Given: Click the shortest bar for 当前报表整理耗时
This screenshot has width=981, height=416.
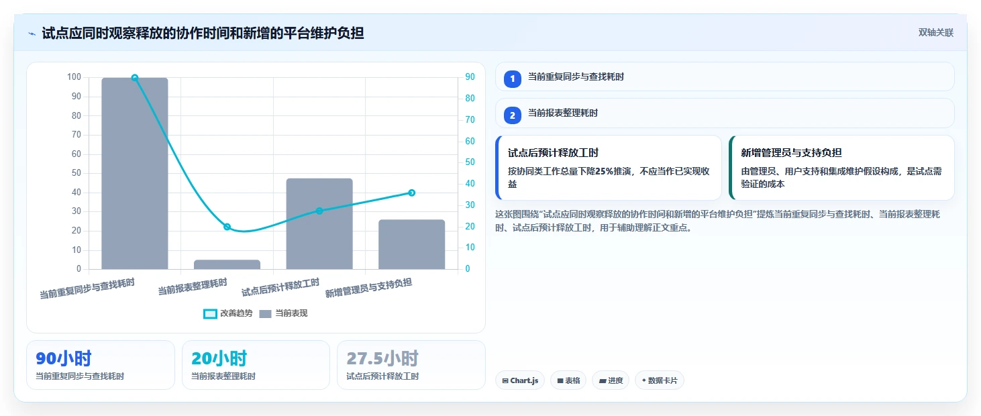Looking at the screenshot, I should pyautogui.click(x=227, y=264).
